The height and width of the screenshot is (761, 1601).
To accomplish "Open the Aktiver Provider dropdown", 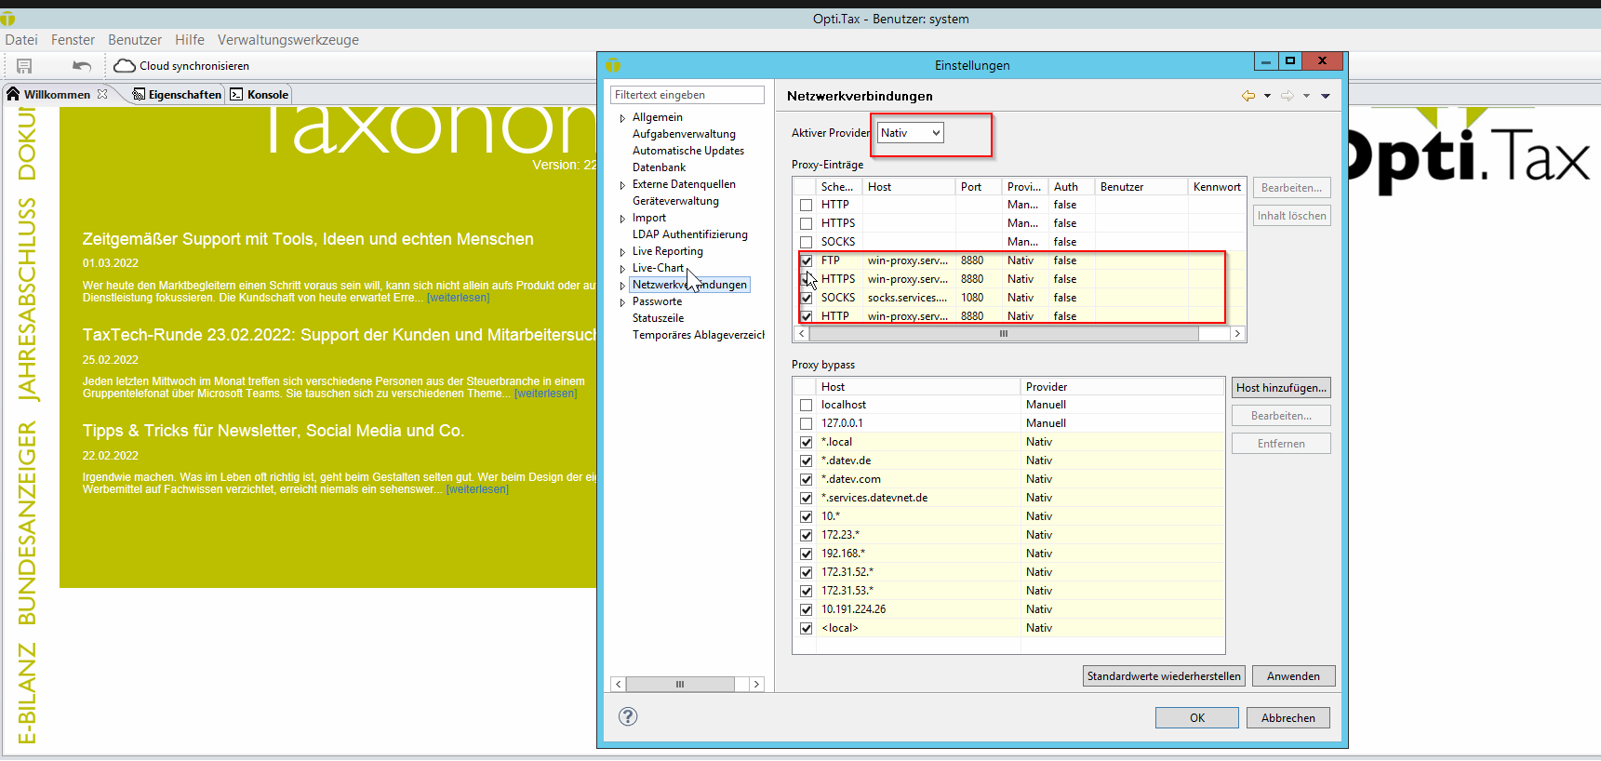I will [910, 133].
